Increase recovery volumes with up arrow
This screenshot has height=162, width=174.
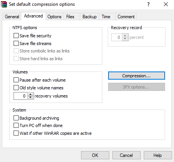[31, 94]
